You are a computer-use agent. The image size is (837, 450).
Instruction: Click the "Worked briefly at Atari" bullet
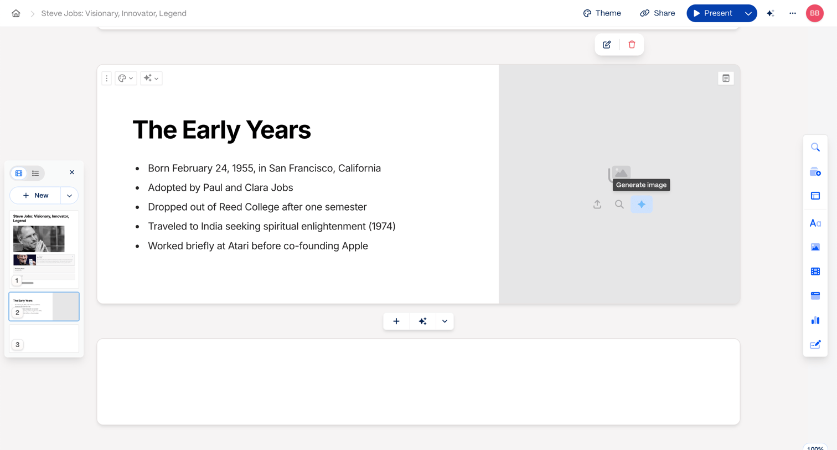point(257,246)
